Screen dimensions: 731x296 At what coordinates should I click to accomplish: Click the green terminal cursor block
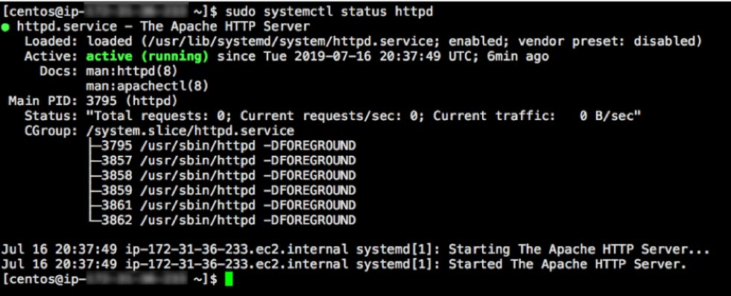(228, 279)
